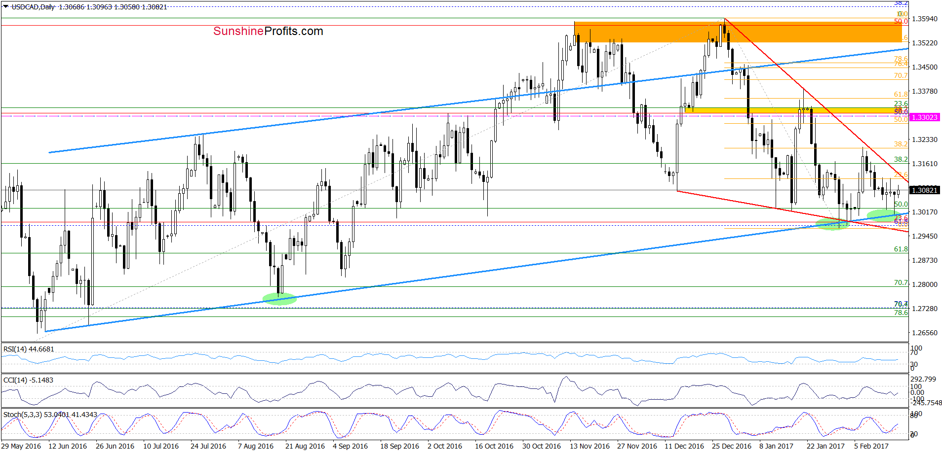Click the 22 Jan 2017 date label

826,446
